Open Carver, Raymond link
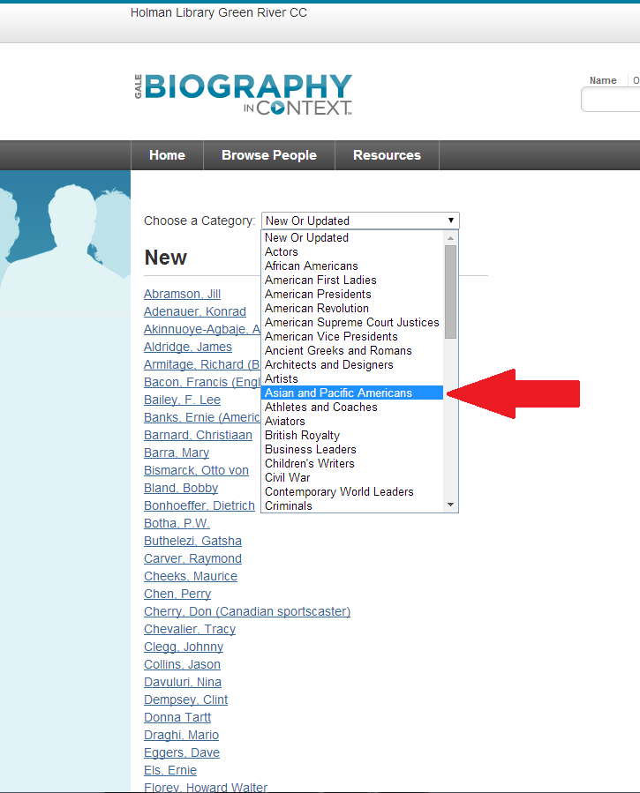 click(192, 559)
